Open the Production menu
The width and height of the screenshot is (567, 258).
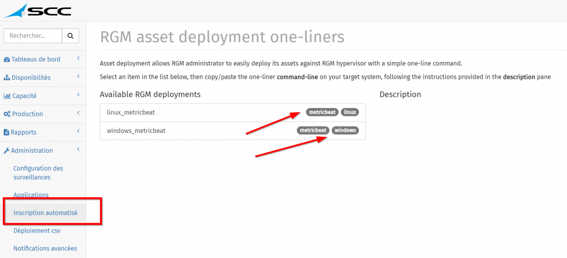(x=28, y=114)
